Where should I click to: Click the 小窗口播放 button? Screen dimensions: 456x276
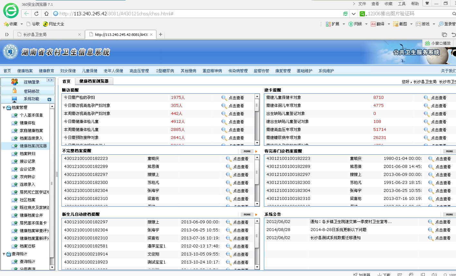coord(438,43)
